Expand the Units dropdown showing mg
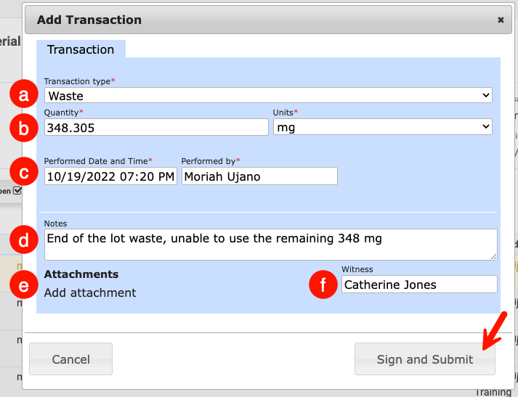Viewport: 518px width, 397px height. point(382,127)
